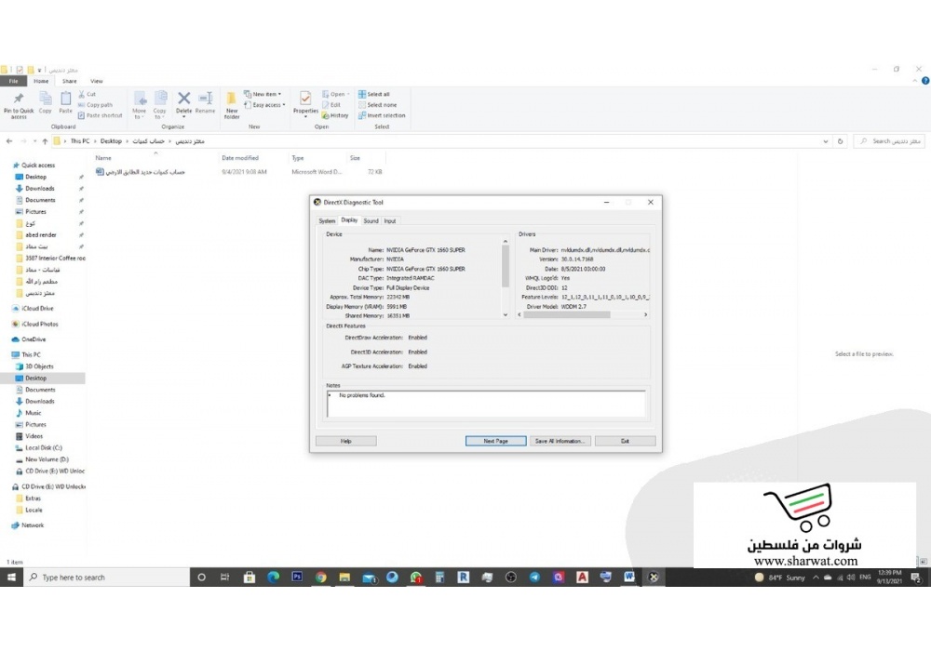
Task: Open Photoshop from the Windows taskbar
Action: tap(297, 577)
